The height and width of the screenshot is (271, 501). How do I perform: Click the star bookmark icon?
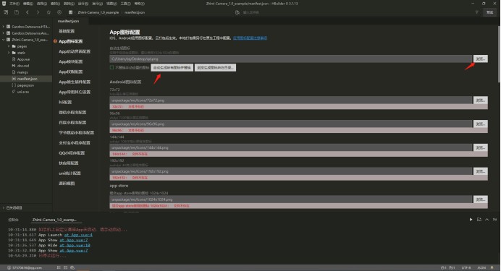tap(49, 12)
